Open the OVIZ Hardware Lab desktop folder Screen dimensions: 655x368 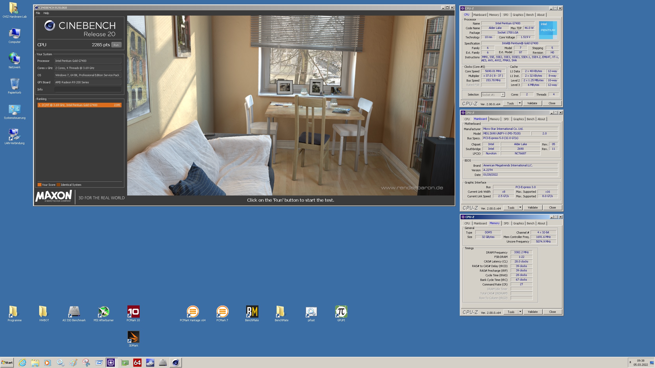(14, 10)
